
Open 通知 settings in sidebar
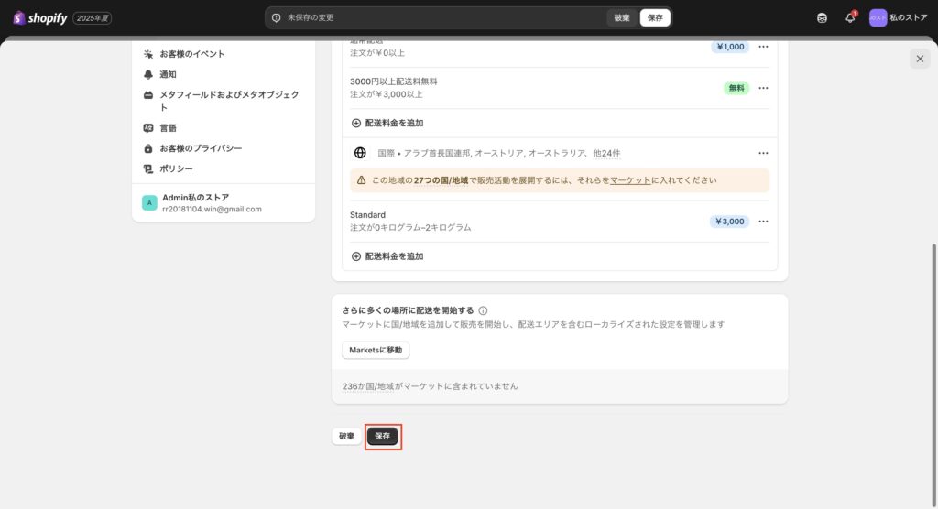point(168,74)
